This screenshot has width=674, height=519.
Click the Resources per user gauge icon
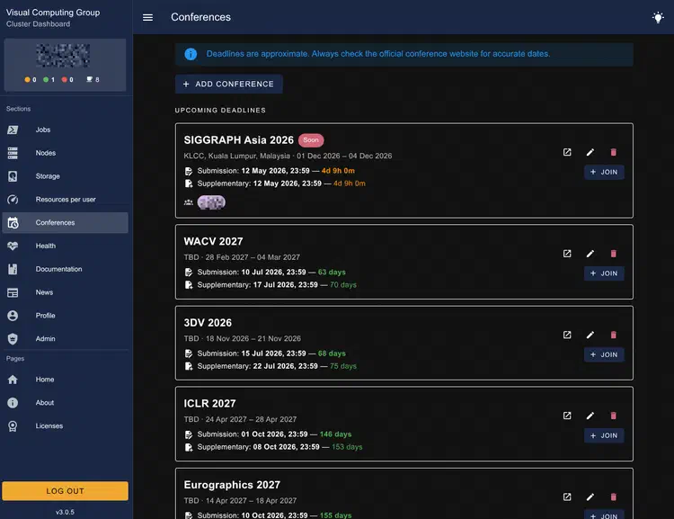pos(13,200)
